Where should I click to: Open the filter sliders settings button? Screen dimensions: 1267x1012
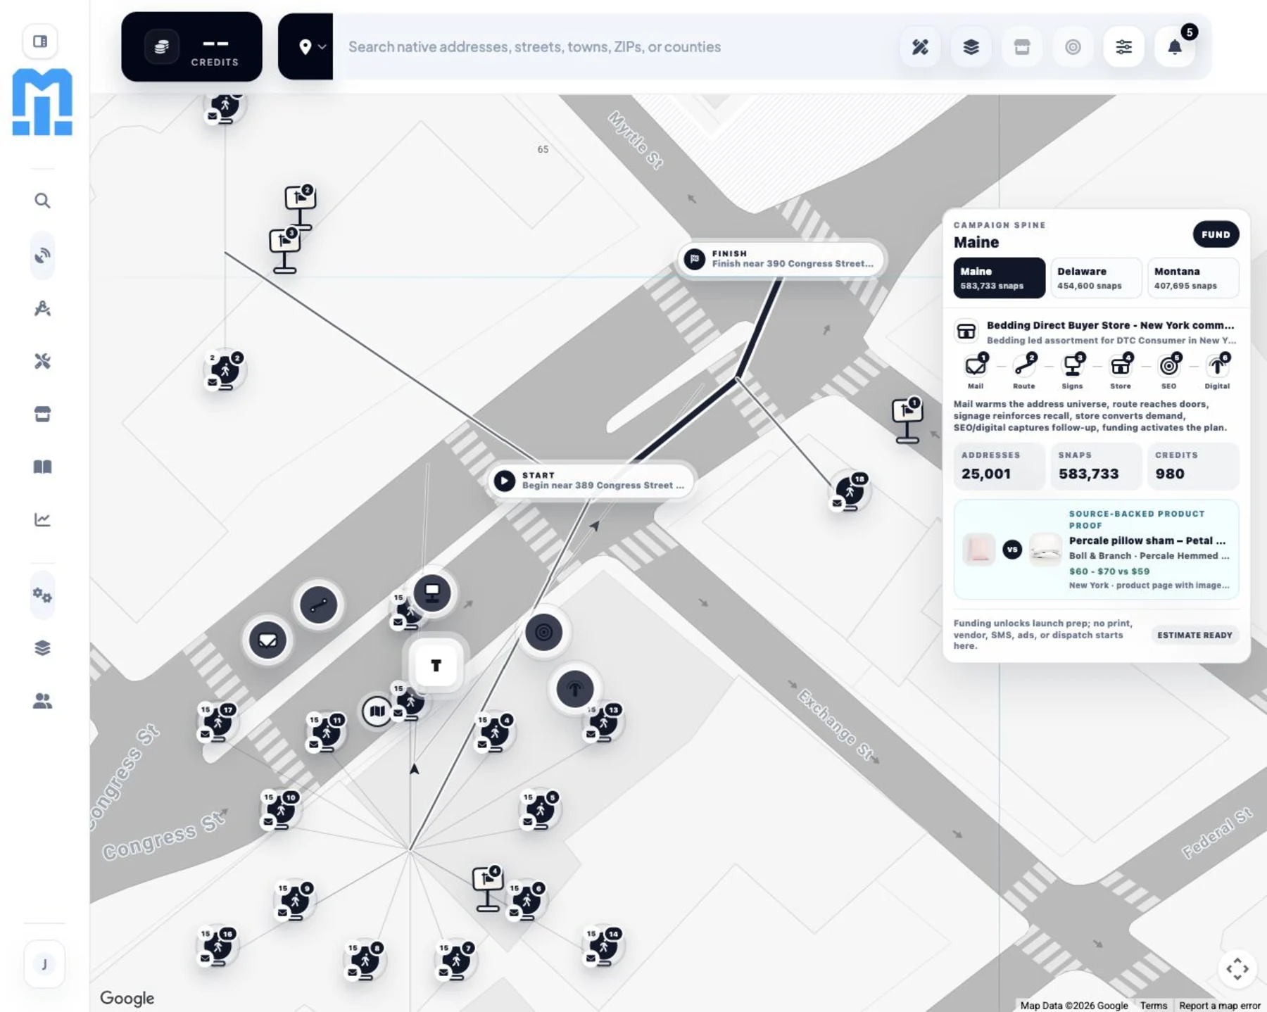click(1123, 47)
